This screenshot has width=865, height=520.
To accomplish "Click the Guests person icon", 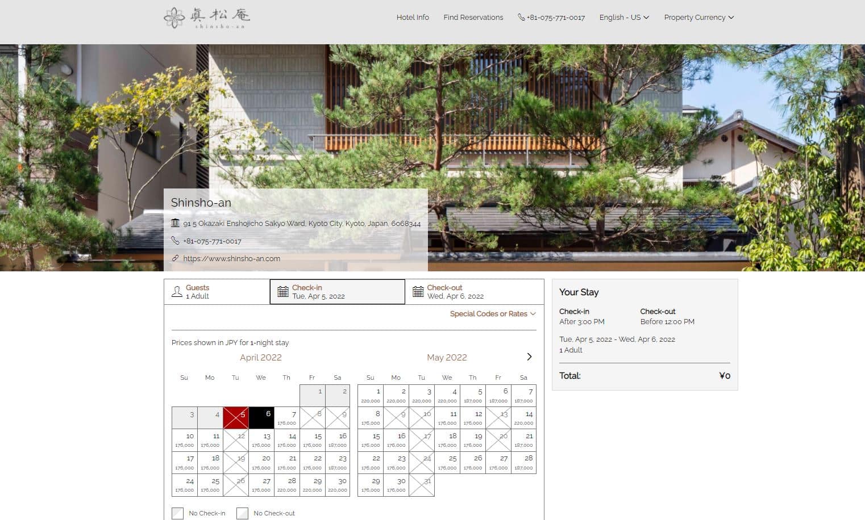I will coord(177,292).
